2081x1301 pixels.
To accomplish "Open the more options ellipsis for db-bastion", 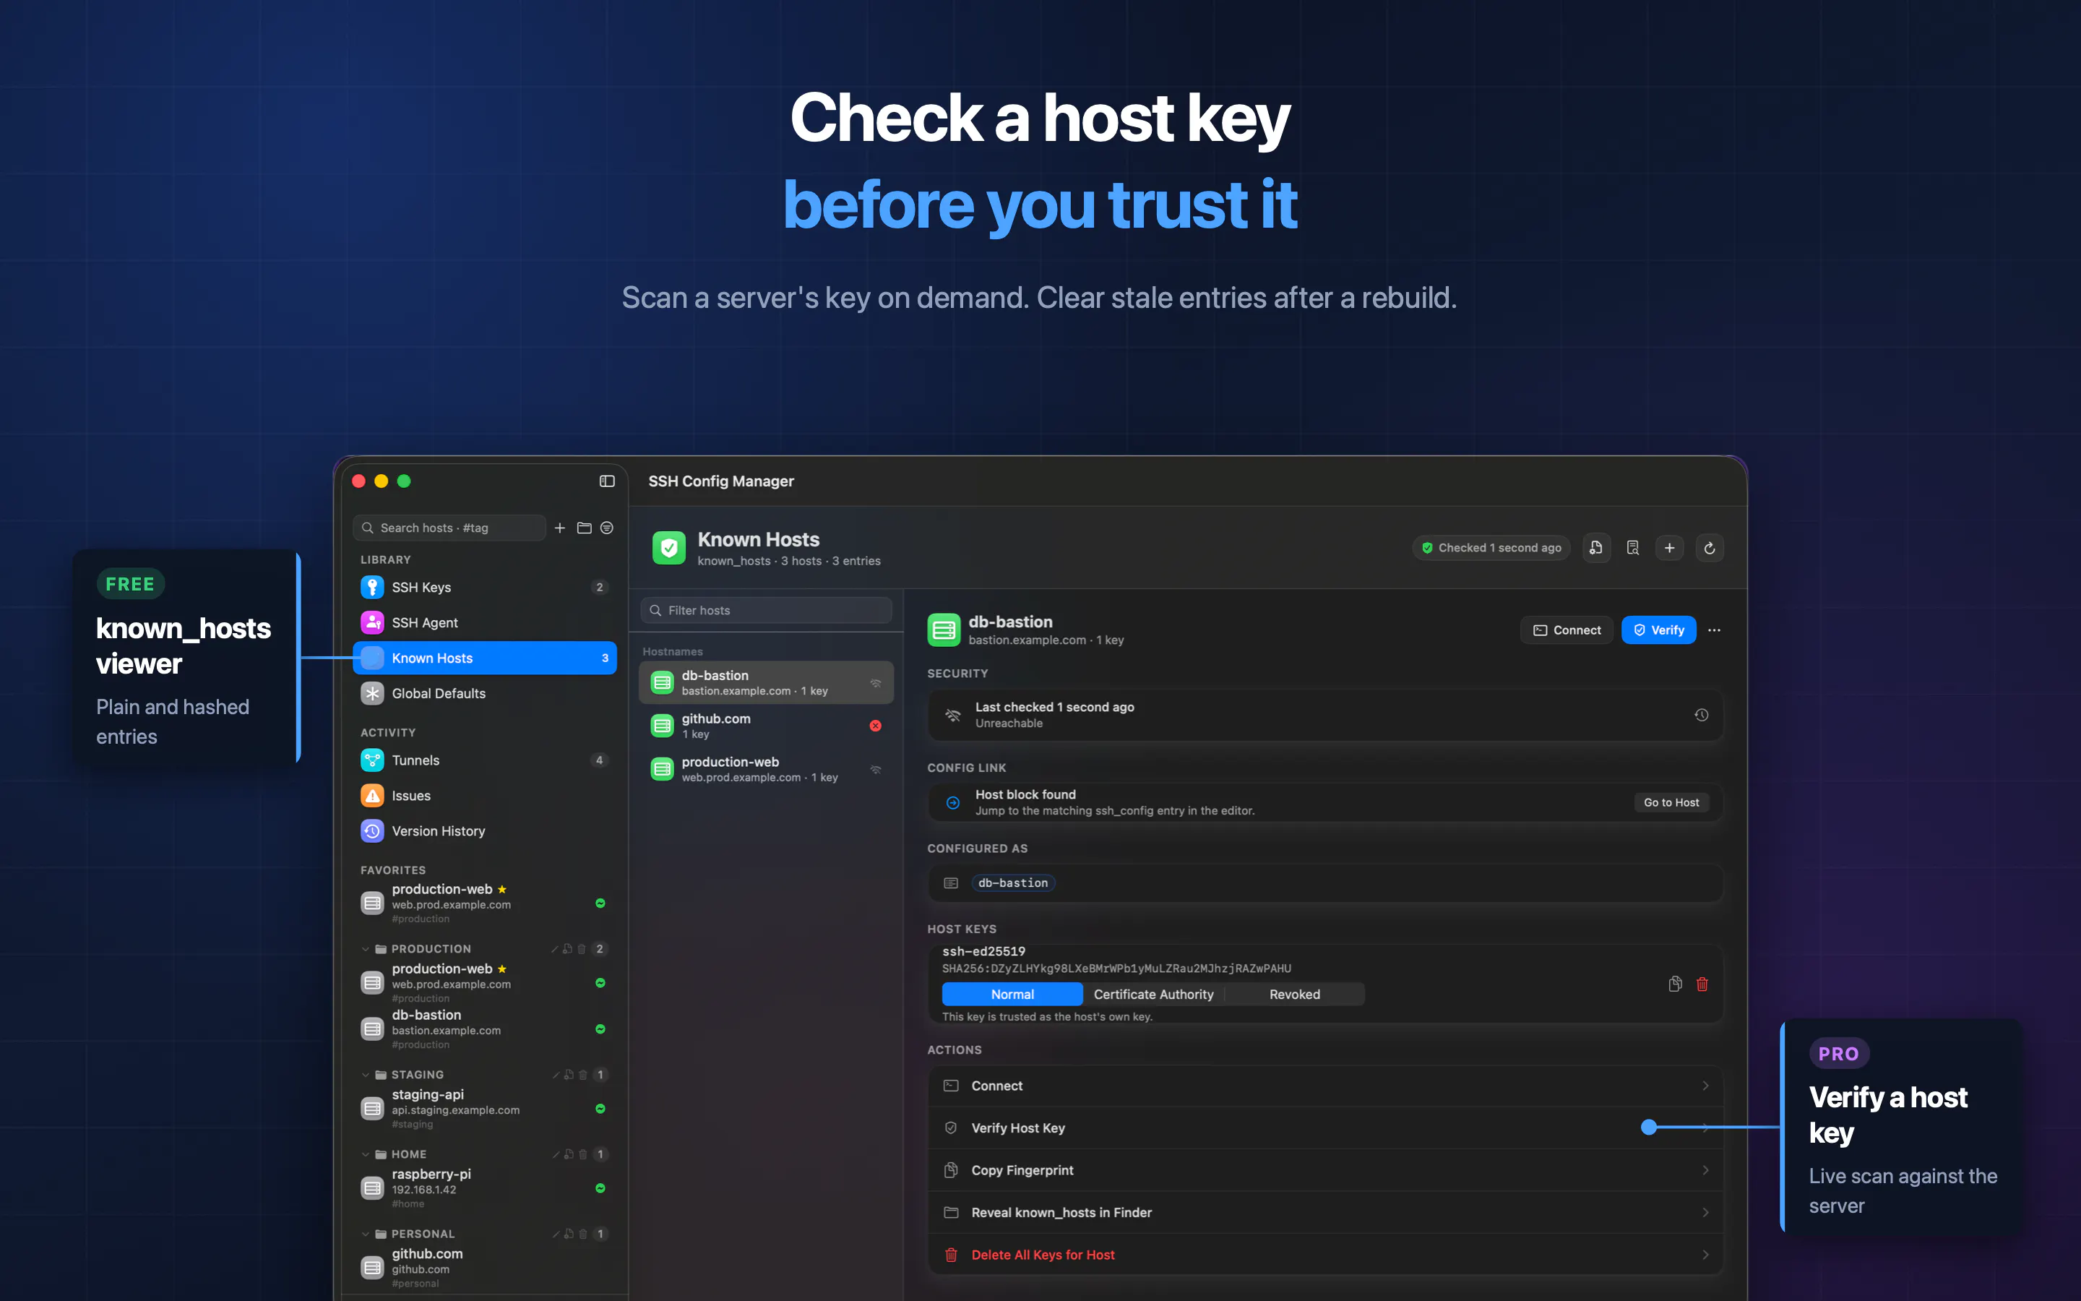I will coord(1714,630).
